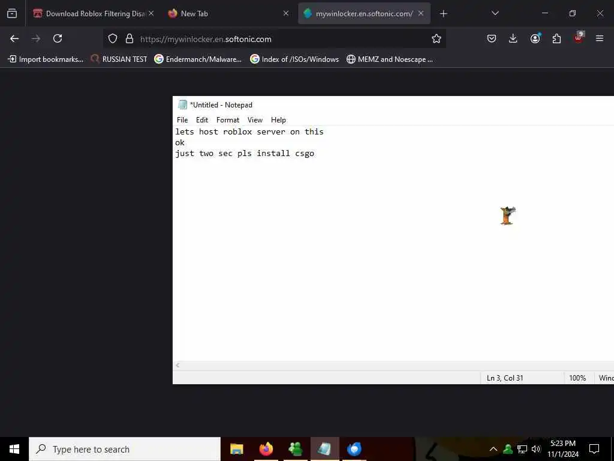Expand the list all tabs chevron

pos(495,13)
